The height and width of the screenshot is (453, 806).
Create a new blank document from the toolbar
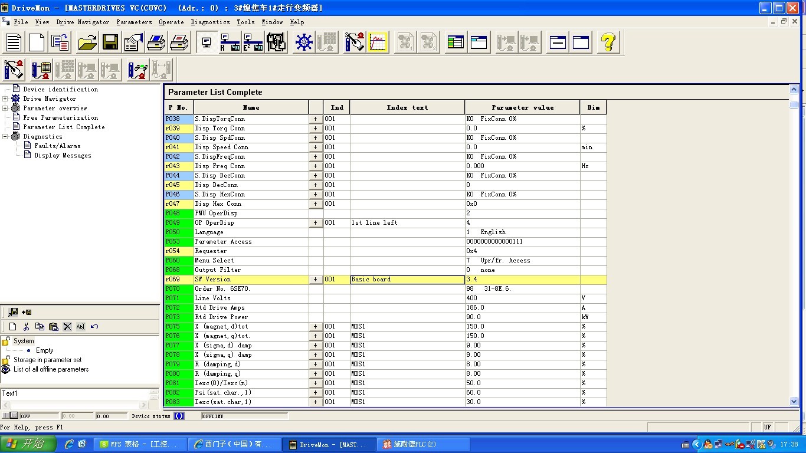point(37,42)
